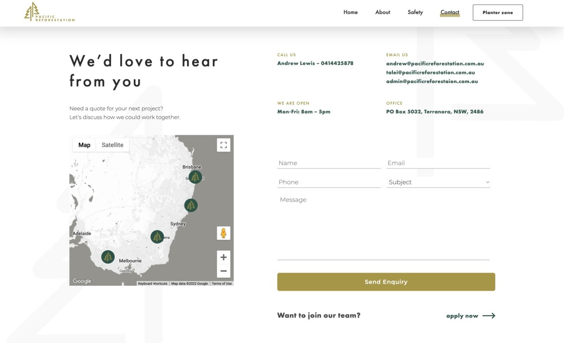Click the apply now arrow icon
This screenshot has height=343, width=564.
(489, 316)
